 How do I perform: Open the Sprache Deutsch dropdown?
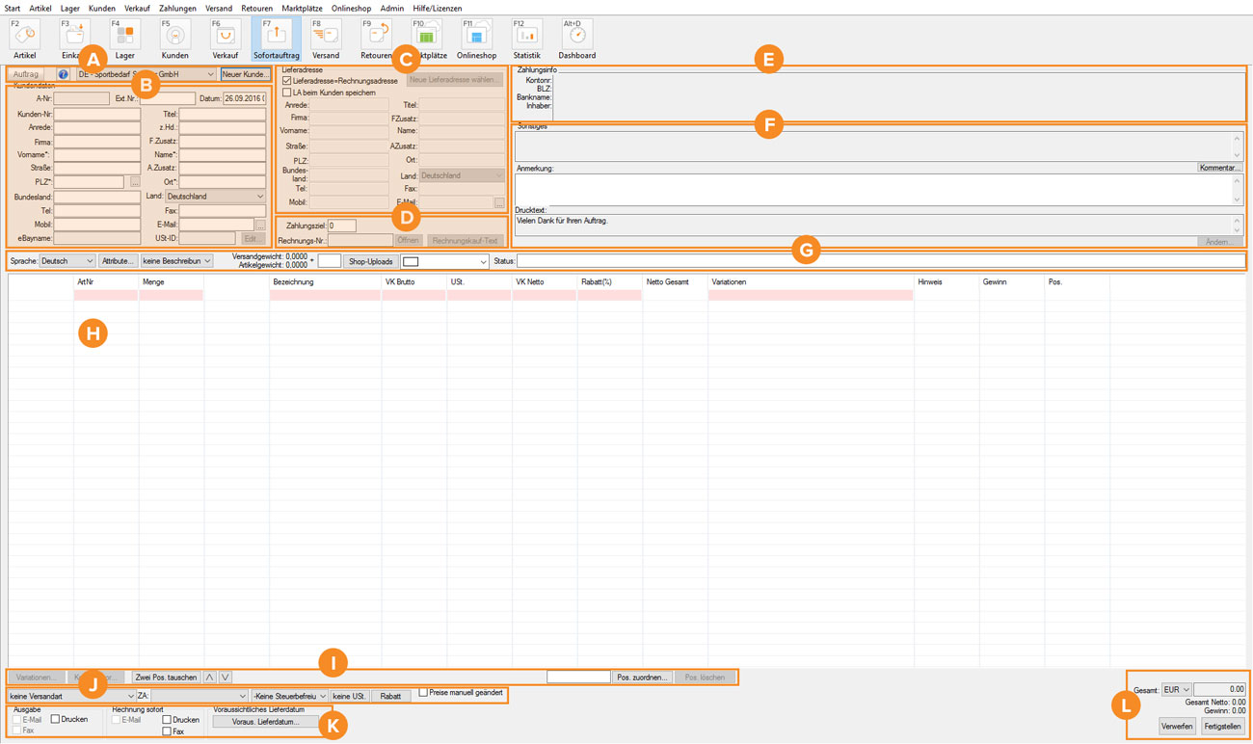67,261
